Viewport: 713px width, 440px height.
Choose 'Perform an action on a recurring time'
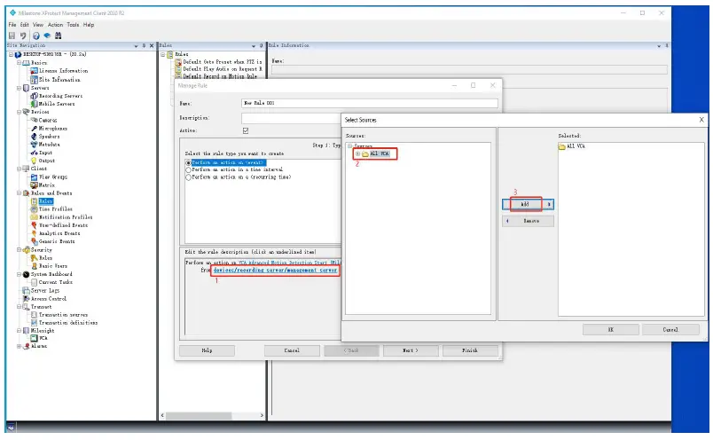coord(188,177)
